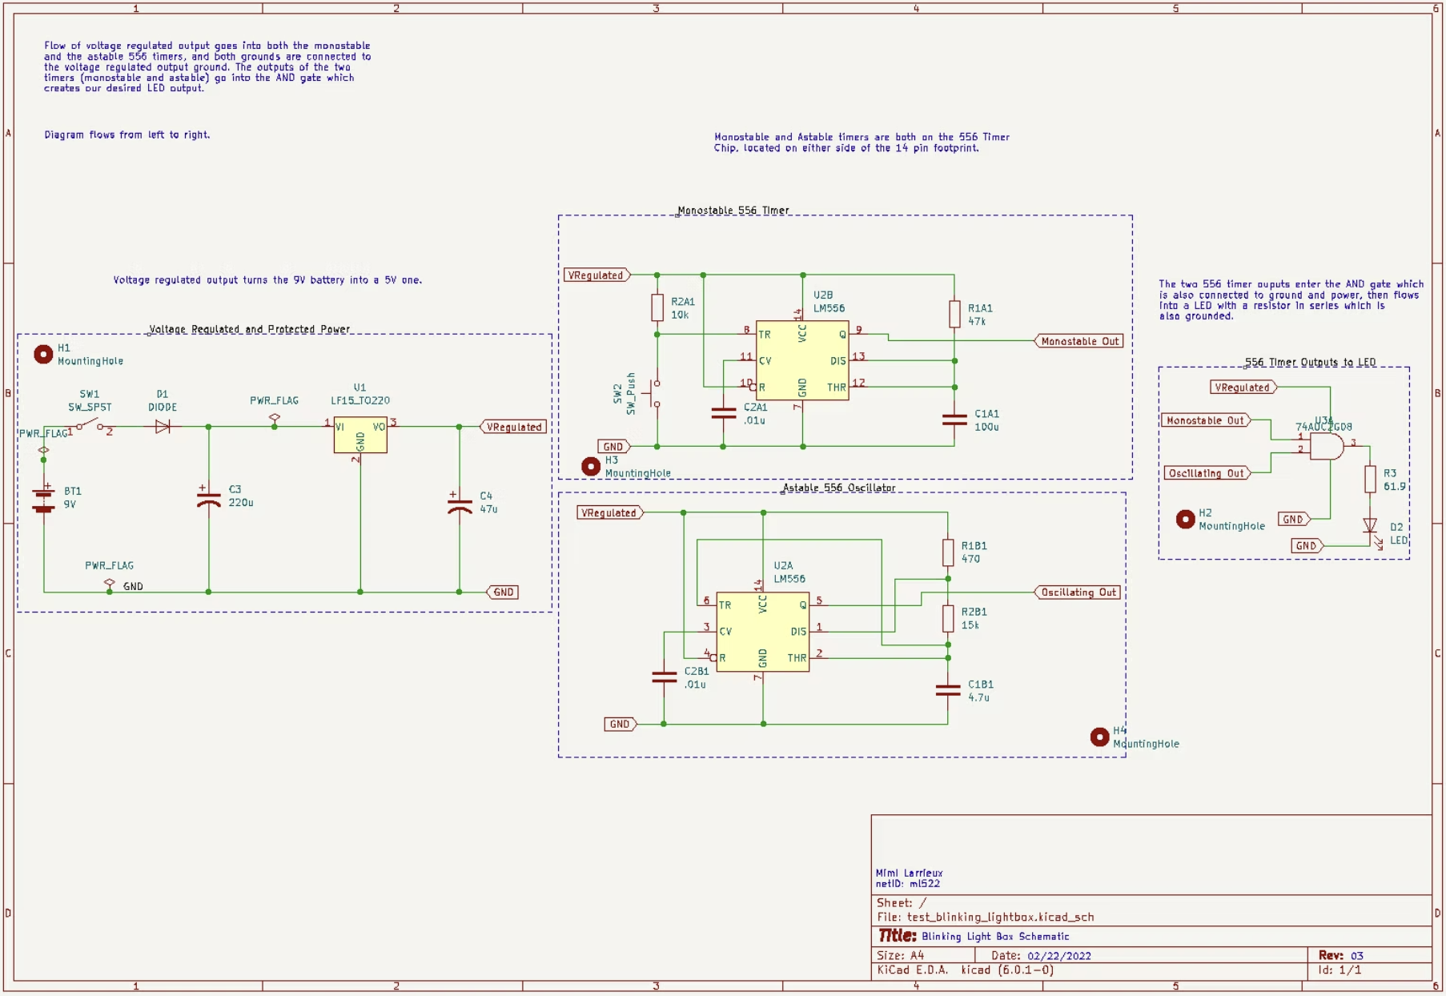The height and width of the screenshot is (996, 1446).
Task: Click the Oscillating Out label on astable output
Action: (1077, 592)
